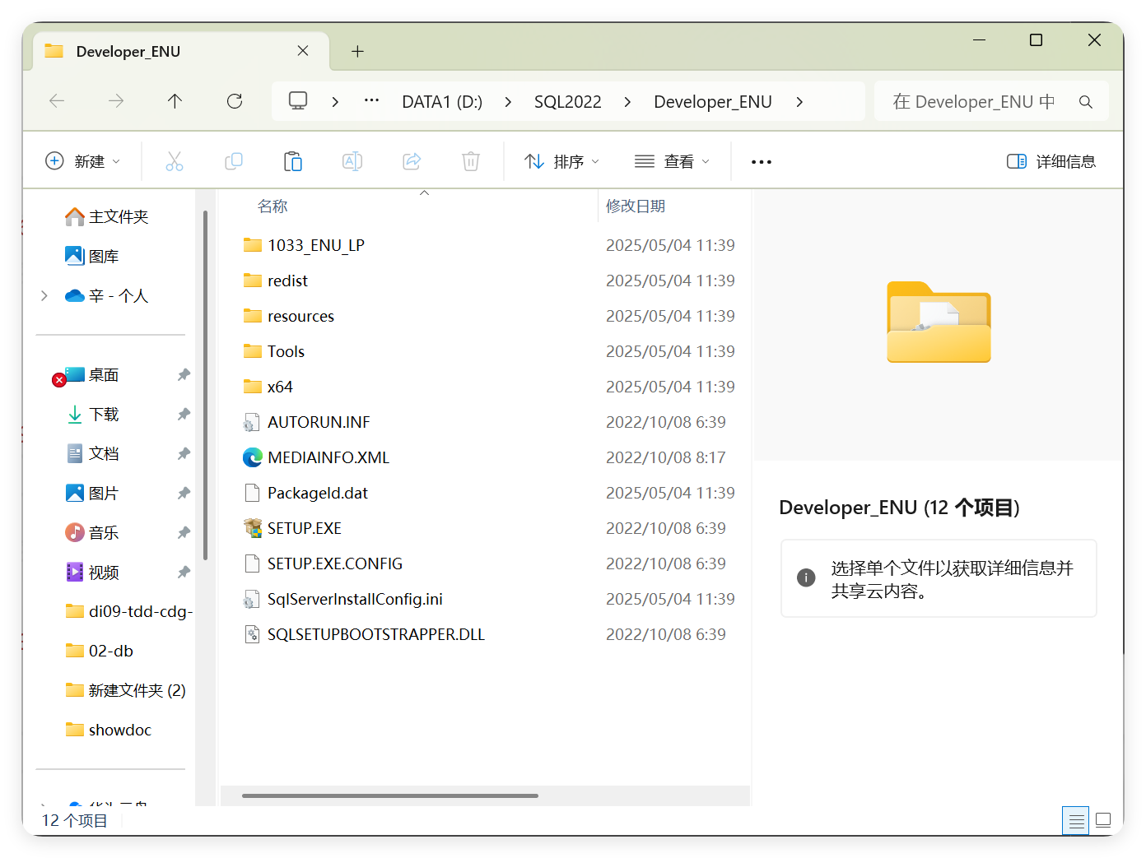This screenshot has height=858, width=1146.
Task: Click the This PC monitor icon in address bar
Action: tap(298, 101)
